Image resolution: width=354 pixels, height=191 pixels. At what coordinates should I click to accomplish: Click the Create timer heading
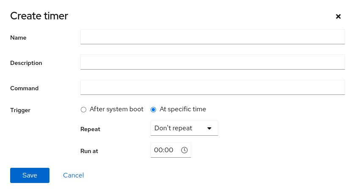point(39,16)
